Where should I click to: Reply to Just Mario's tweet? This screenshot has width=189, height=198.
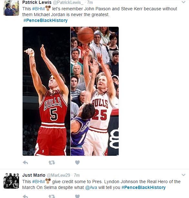click(25, 196)
